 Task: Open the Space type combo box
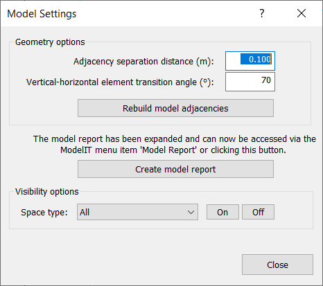137,212
